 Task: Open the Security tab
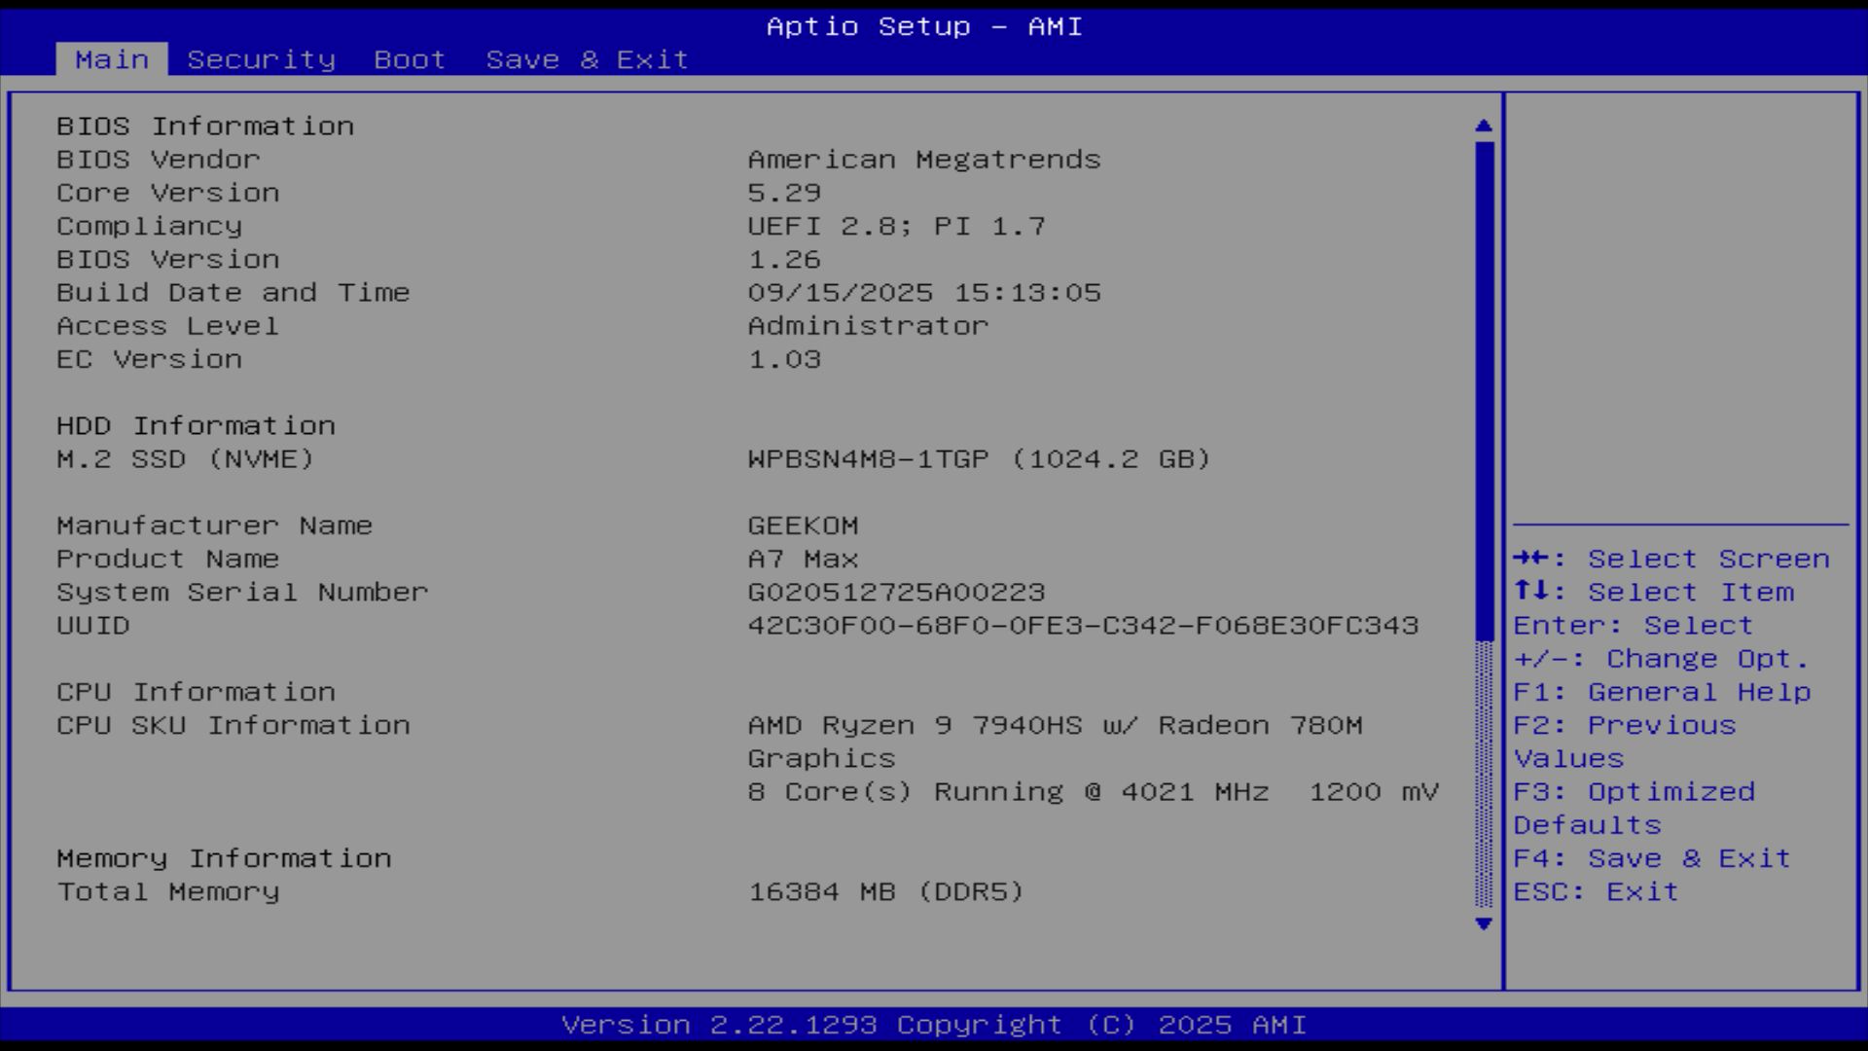(x=261, y=59)
